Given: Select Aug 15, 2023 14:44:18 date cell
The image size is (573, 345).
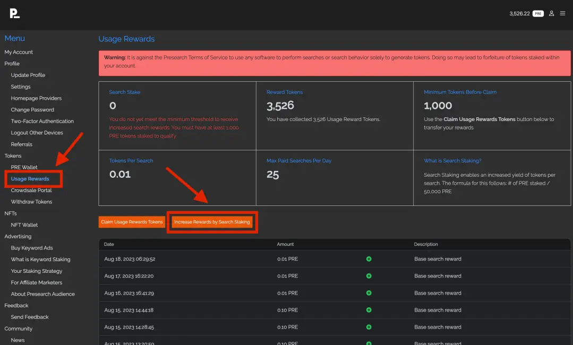Looking at the screenshot, I should click(129, 310).
